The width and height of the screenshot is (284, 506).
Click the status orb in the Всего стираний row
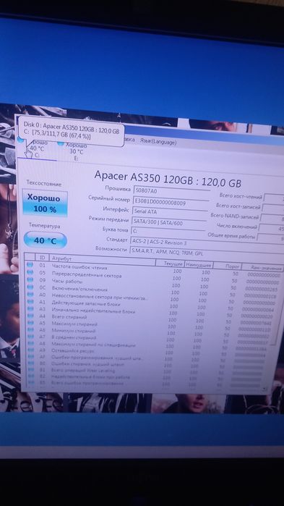tap(30, 316)
